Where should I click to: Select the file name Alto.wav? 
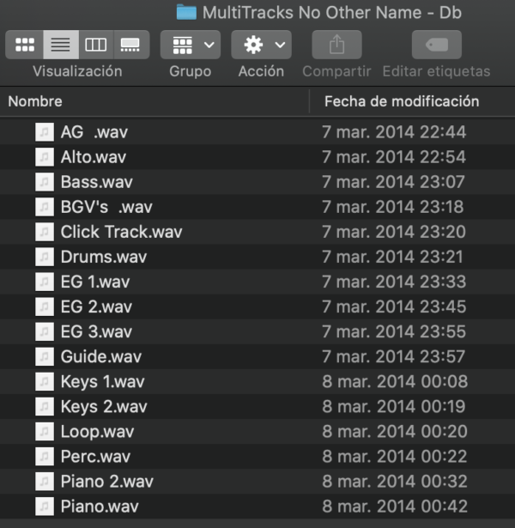pos(94,157)
